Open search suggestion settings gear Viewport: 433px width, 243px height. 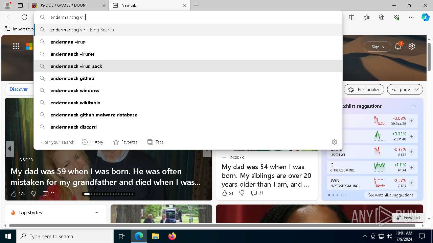[x=335, y=142]
